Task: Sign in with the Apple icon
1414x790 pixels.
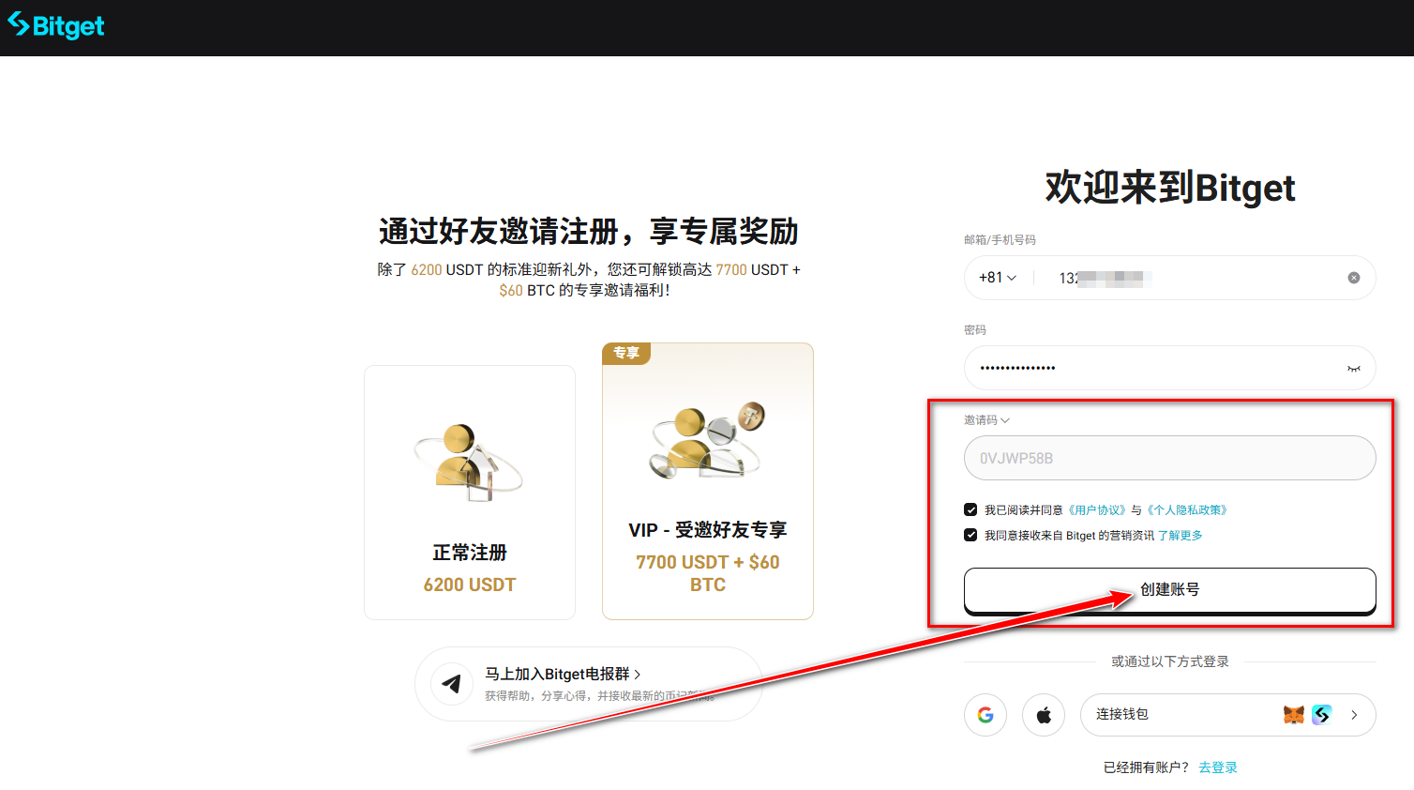Action: click(x=1044, y=714)
